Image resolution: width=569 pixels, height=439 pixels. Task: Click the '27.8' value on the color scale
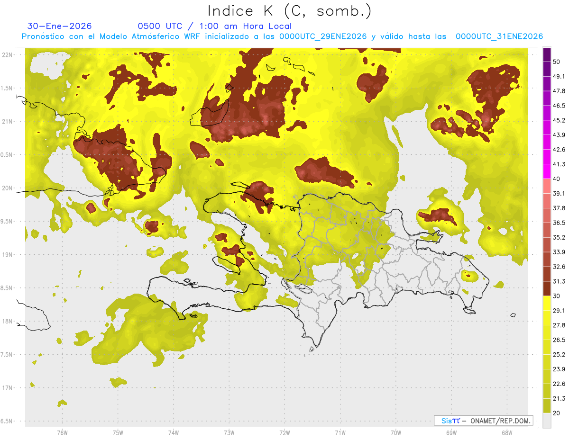(559, 325)
